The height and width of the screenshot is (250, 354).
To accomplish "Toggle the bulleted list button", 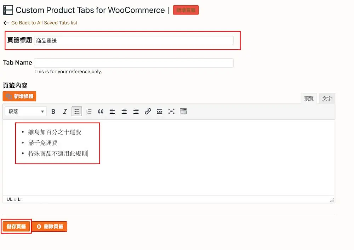I will point(77,112).
